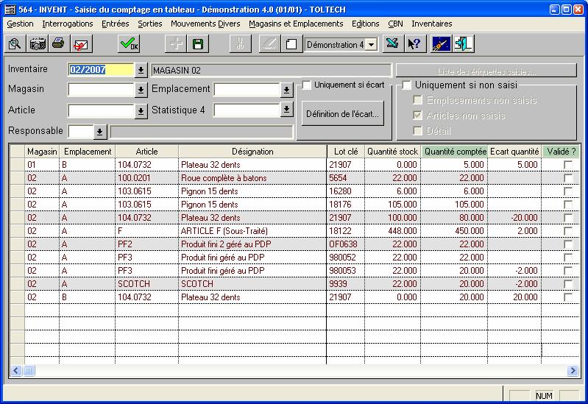Click the camera screenshot icon
Screen dimensions: 588x404
(x=38, y=44)
